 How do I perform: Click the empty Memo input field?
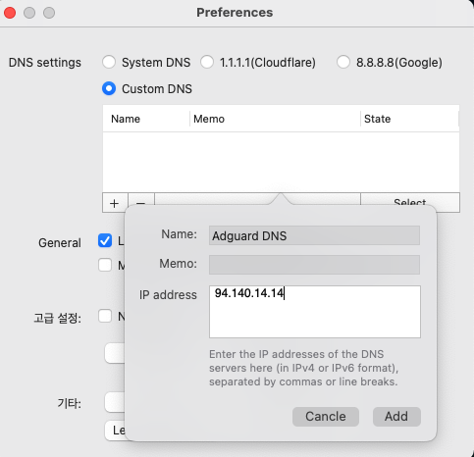(314, 265)
